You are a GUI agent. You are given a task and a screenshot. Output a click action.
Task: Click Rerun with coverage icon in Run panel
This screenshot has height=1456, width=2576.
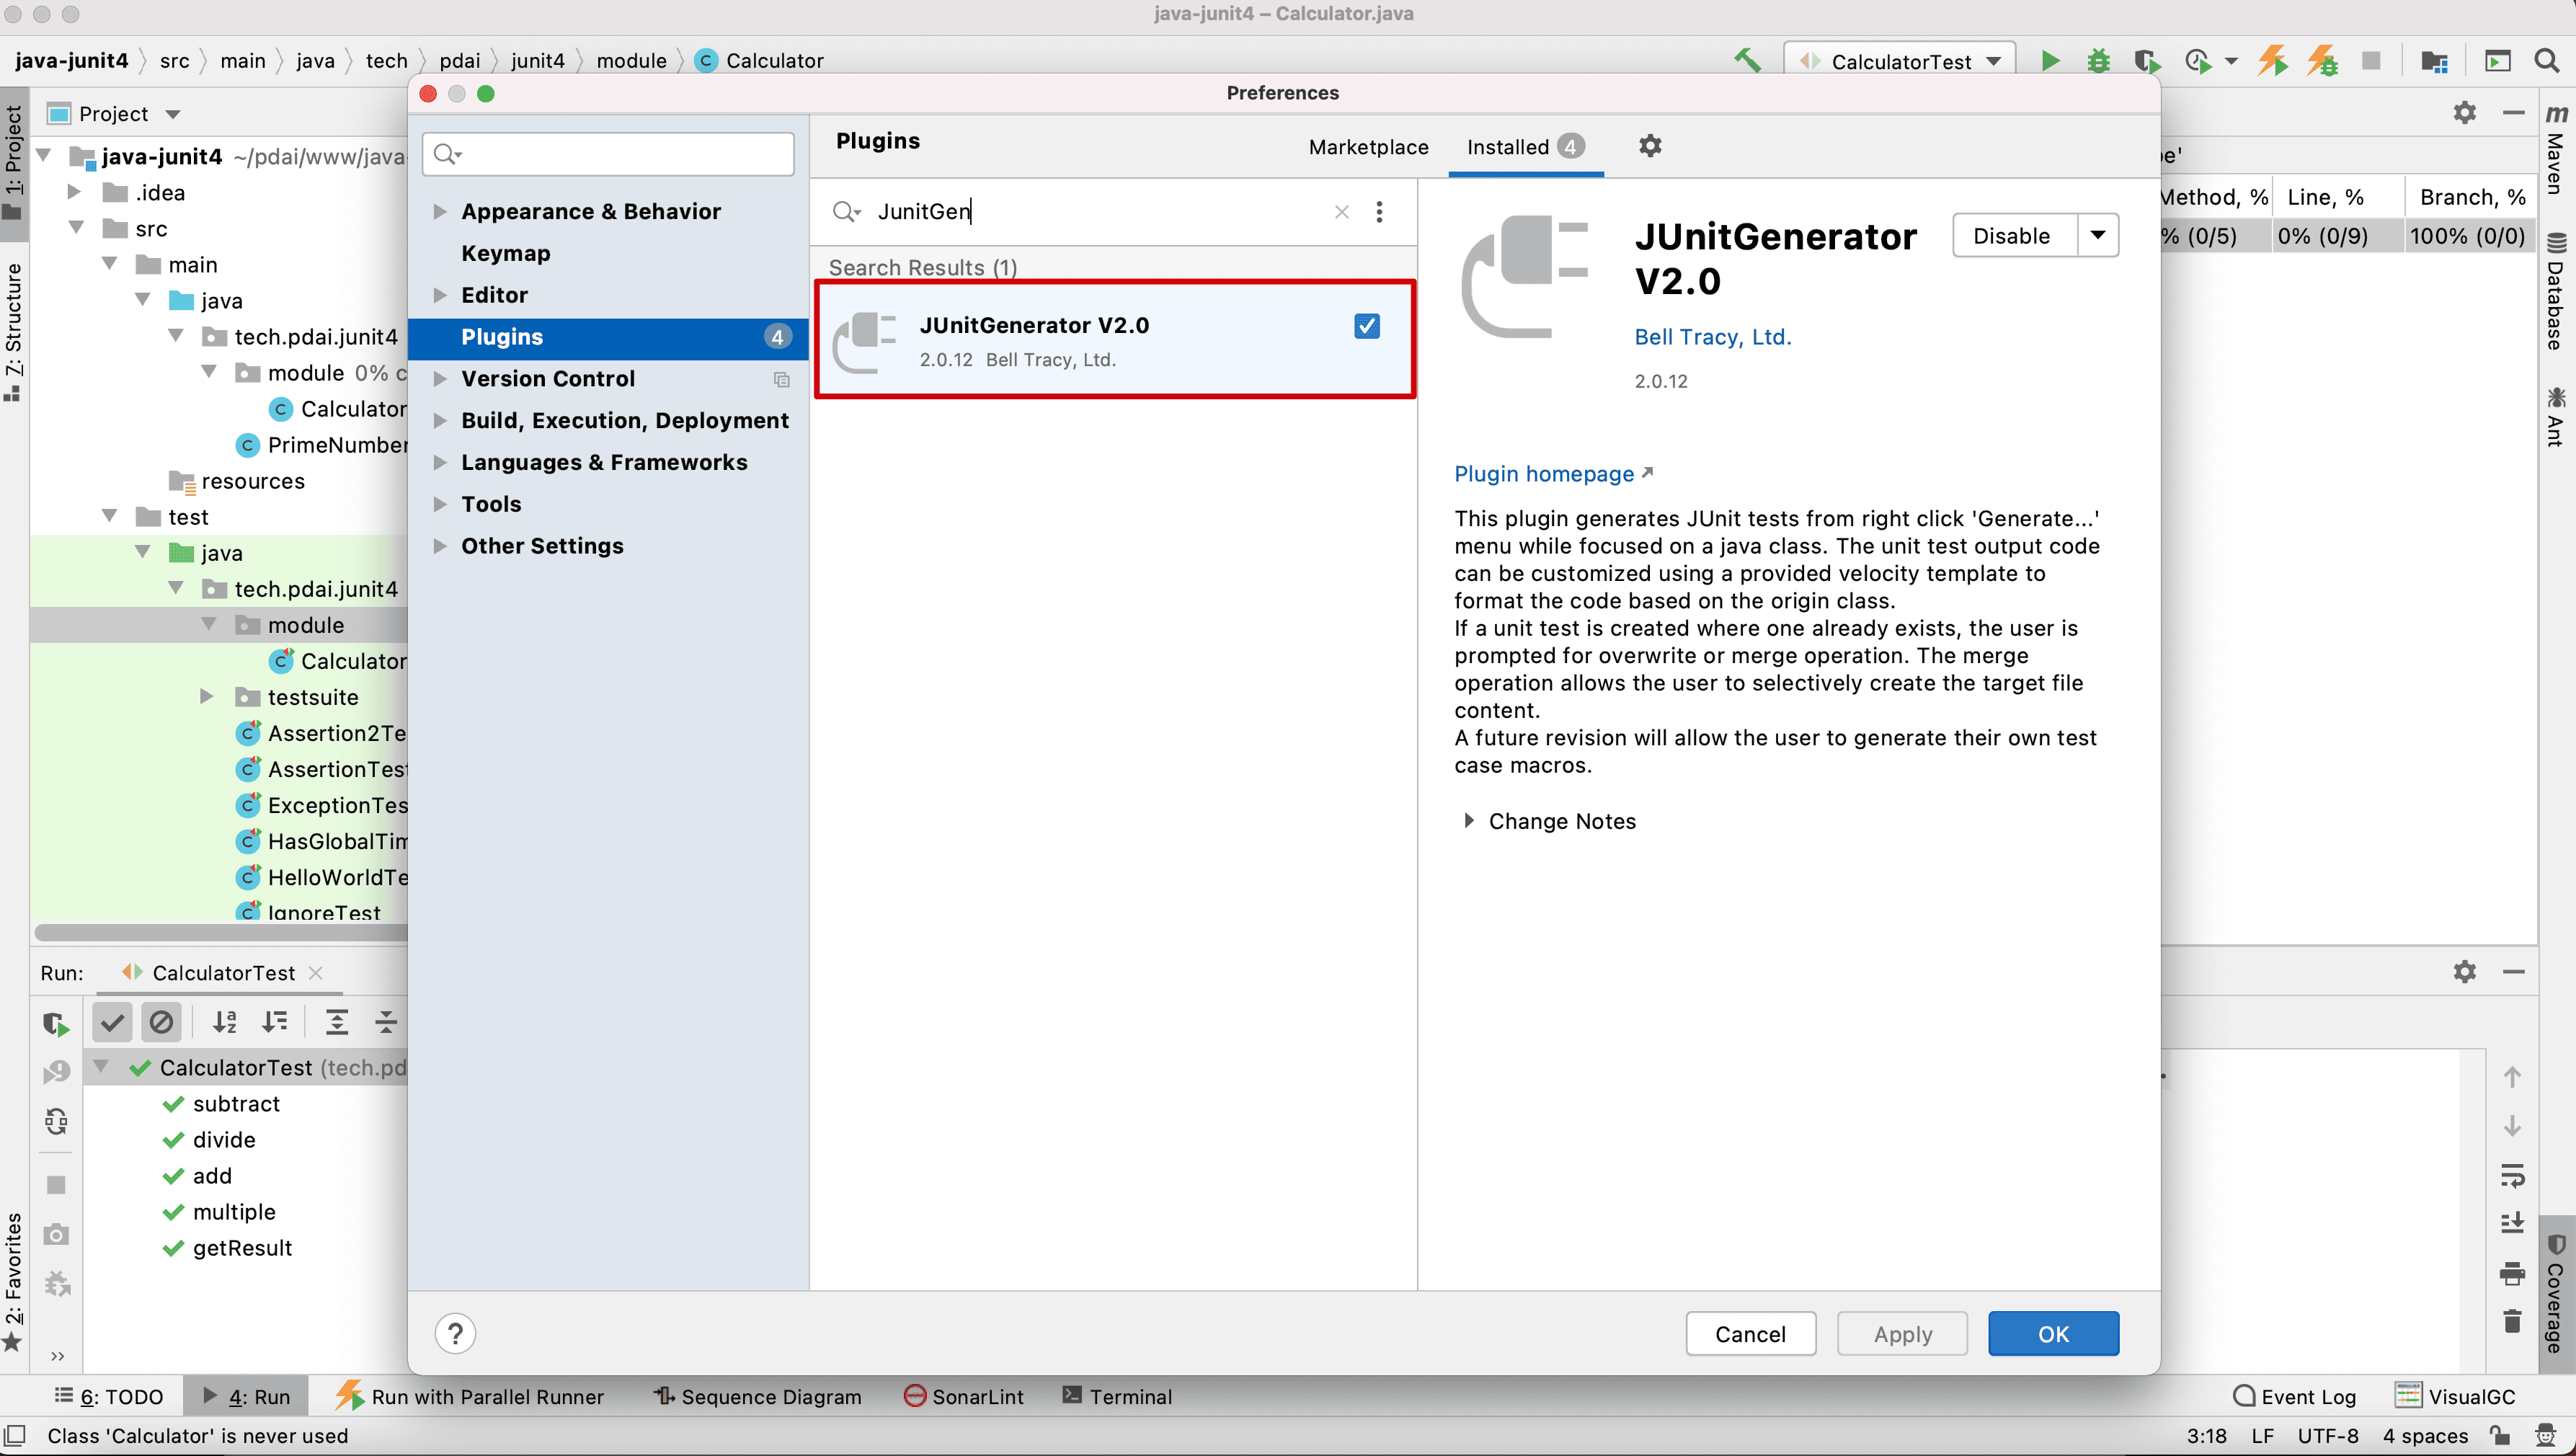(56, 1024)
